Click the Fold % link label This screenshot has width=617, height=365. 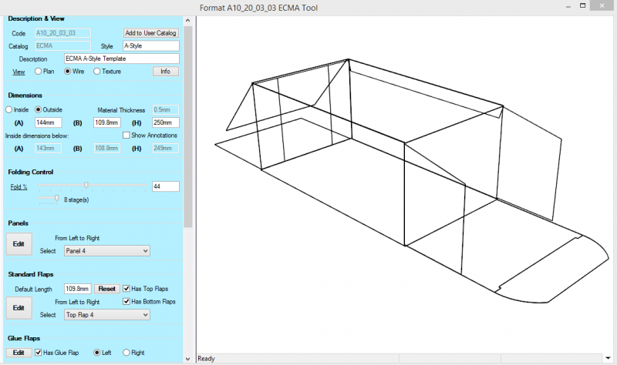tap(19, 187)
